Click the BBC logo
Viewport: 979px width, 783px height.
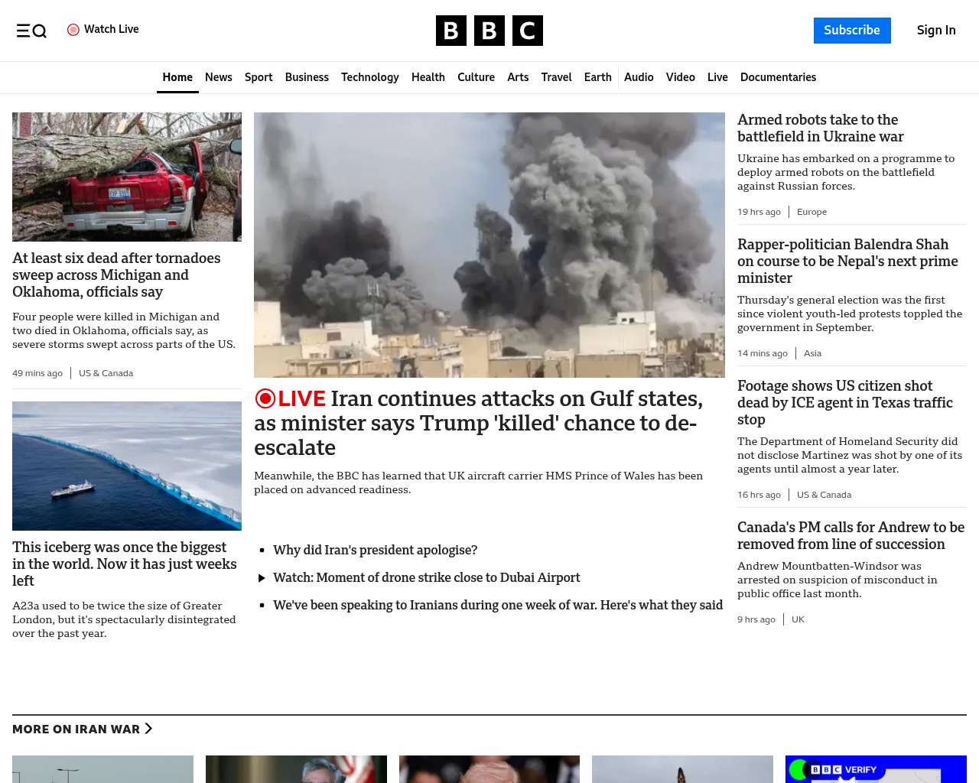click(489, 31)
